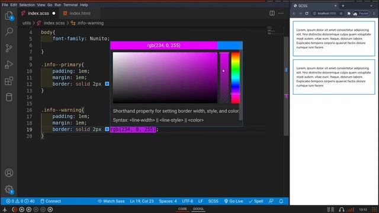
Task: Go forward in the browser window
Action: click(x=300, y=13)
